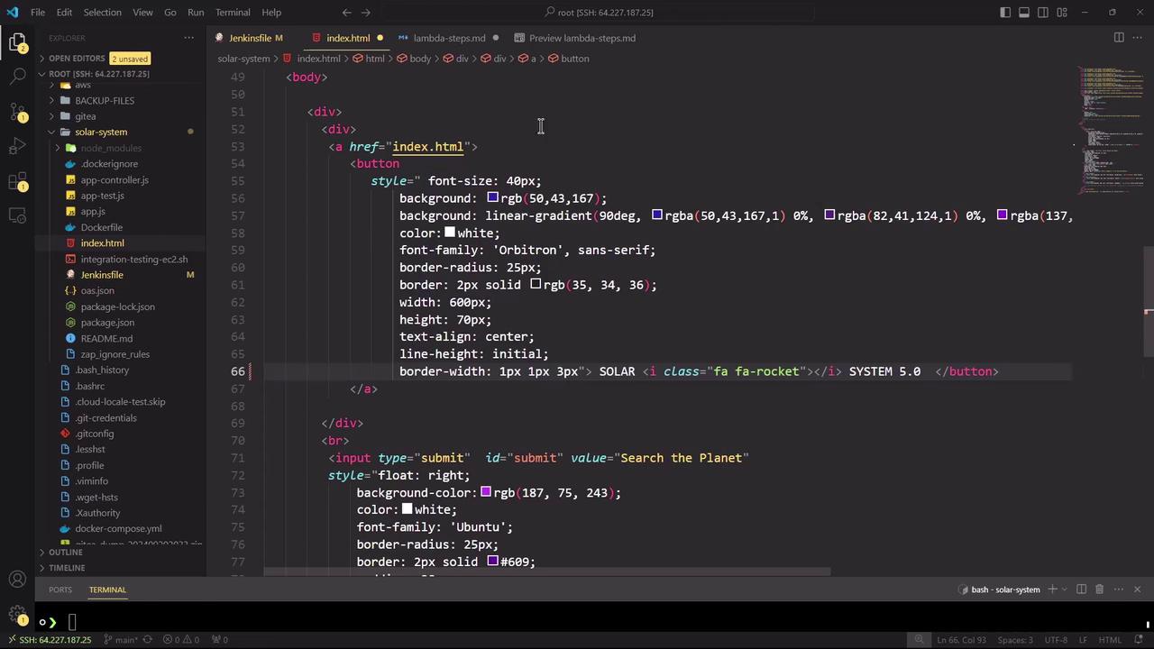Open the Terminal menu

[233, 13]
